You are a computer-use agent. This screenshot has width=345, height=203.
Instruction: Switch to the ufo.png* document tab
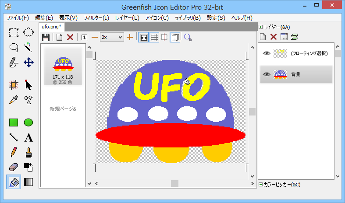[52, 27]
